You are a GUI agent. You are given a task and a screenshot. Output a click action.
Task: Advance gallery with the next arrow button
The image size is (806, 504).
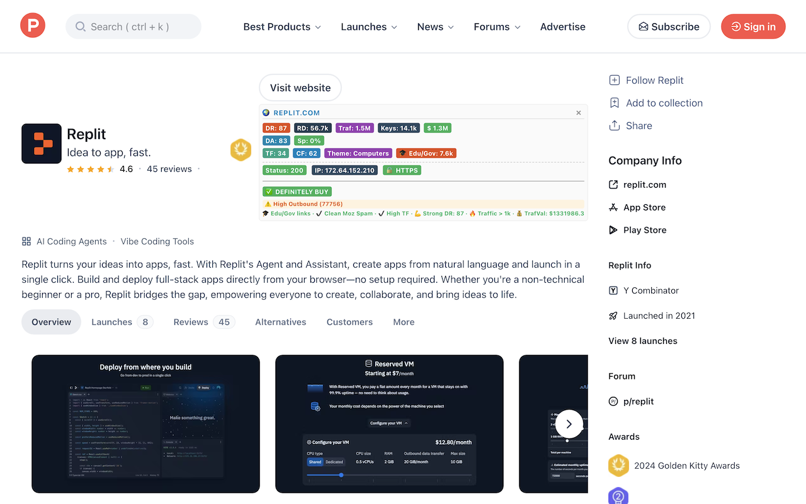click(x=569, y=424)
